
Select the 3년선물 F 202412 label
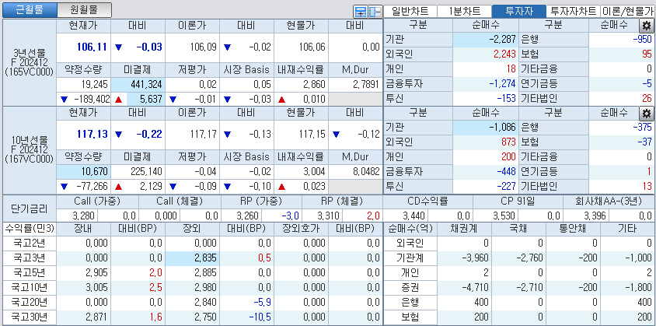[x=30, y=63]
